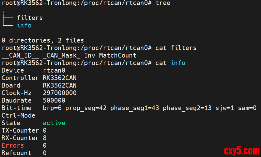Image resolution: width=261 pixels, height=157 pixels.
Task: Click the blue "info" entry in tree output
Action: coord(24,25)
